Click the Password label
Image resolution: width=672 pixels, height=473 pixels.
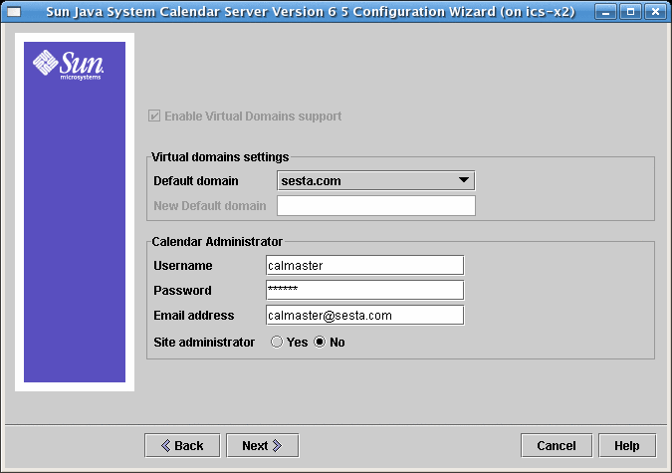[182, 291]
